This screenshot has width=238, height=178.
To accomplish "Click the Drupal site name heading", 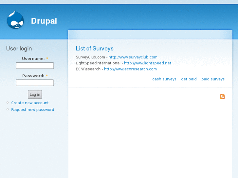I will point(44,21).
